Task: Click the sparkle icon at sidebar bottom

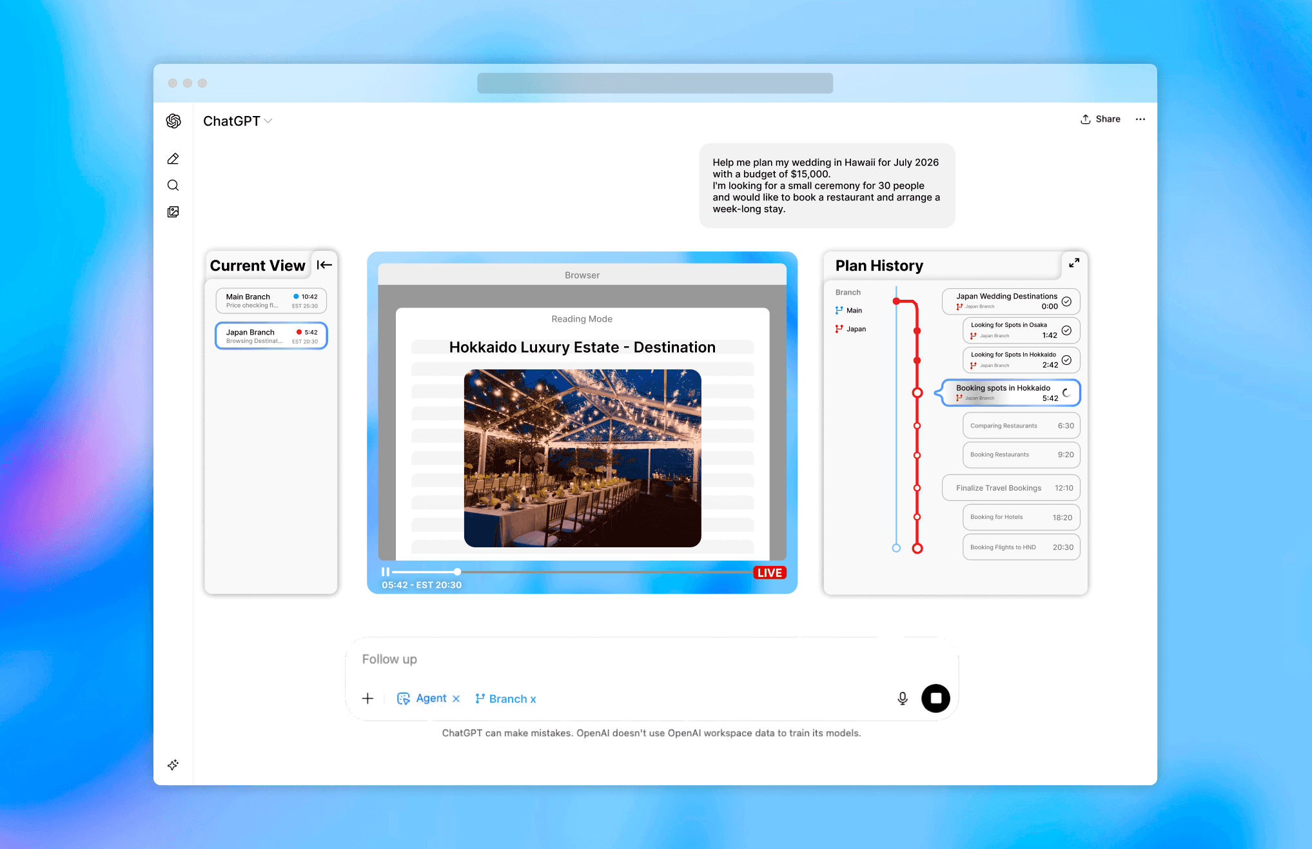Action: coord(173,765)
